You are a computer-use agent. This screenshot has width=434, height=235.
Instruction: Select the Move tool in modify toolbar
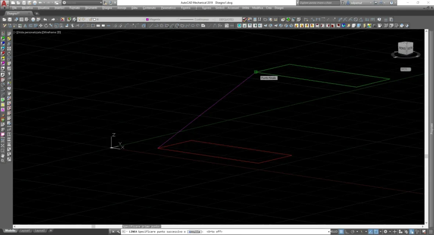point(41,26)
